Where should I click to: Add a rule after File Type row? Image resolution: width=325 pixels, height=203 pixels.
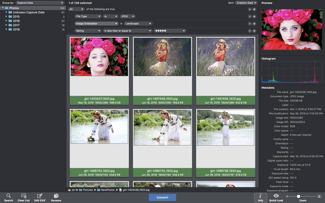tap(254, 16)
